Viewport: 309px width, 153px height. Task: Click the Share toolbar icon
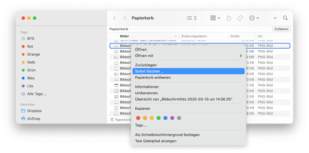229,18
